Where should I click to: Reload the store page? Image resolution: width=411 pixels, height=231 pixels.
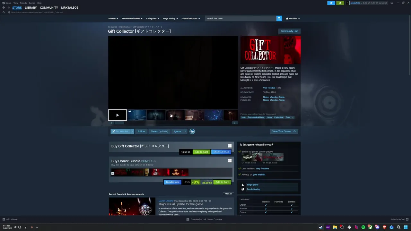4,12
